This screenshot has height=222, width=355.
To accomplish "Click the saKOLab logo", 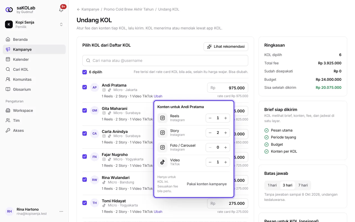I will pos(9,10).
